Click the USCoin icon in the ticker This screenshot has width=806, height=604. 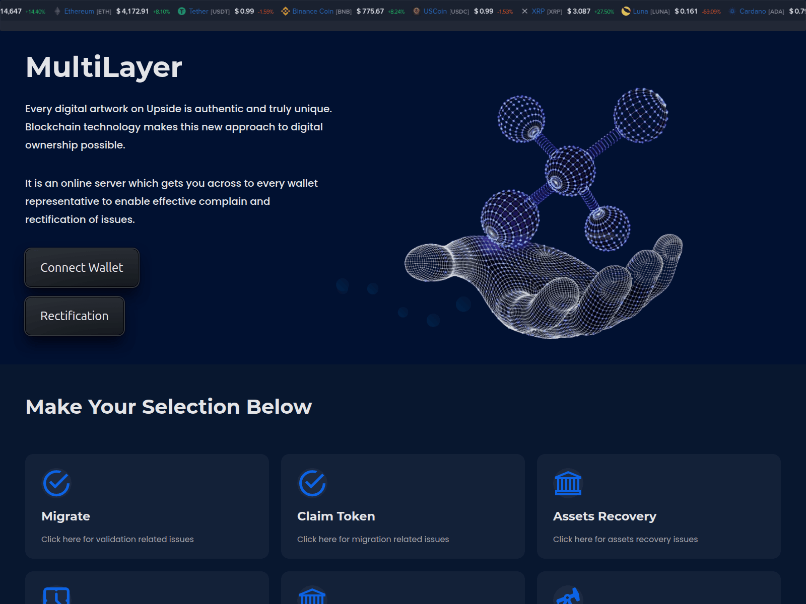pyautogui.click(x=416, y=11)
